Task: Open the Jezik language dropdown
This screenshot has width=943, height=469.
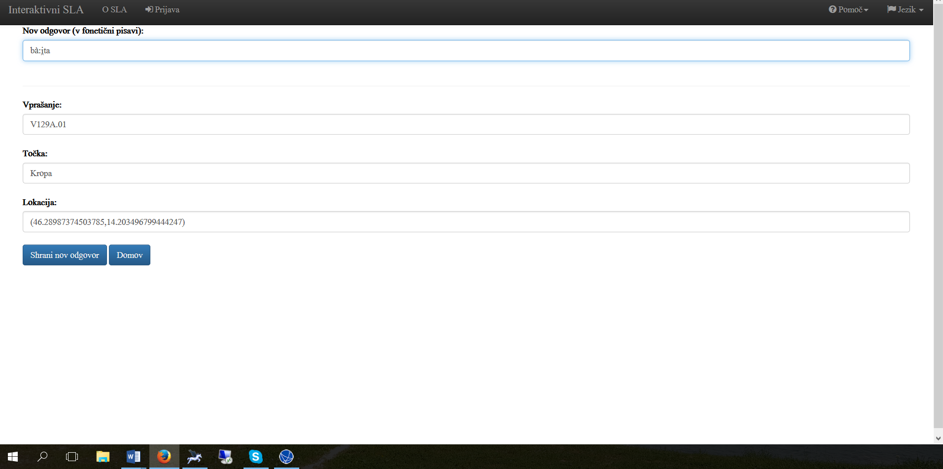Action: point(906,10)
